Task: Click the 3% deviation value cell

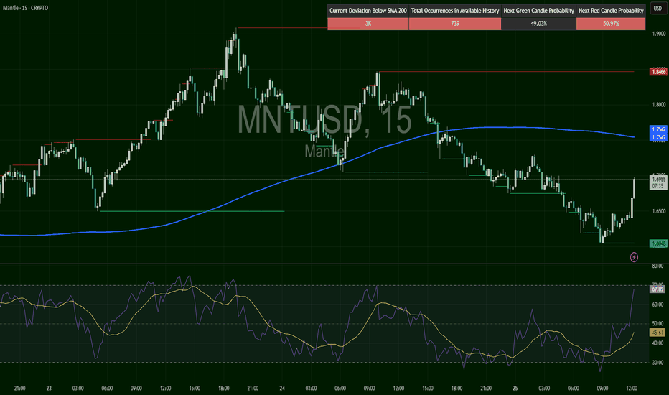Action: tap(368, 24)
